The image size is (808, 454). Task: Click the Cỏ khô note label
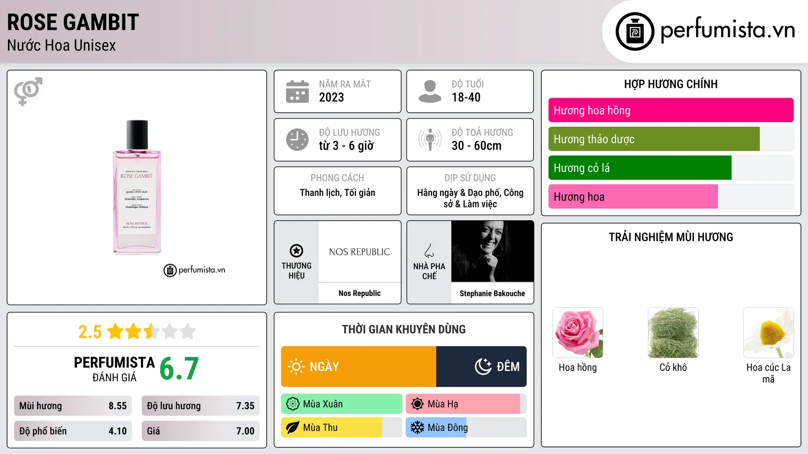click(673, 368)
